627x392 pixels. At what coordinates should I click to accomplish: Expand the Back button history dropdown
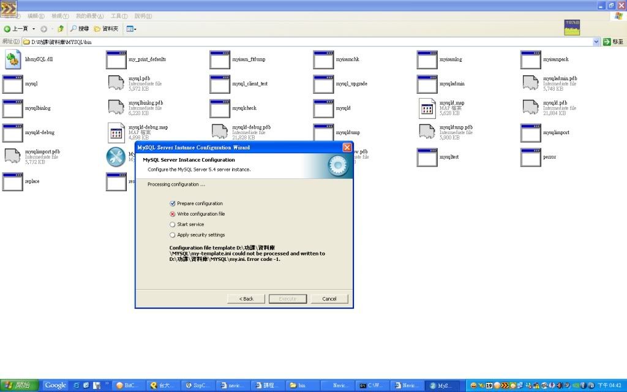click(34, 29)
